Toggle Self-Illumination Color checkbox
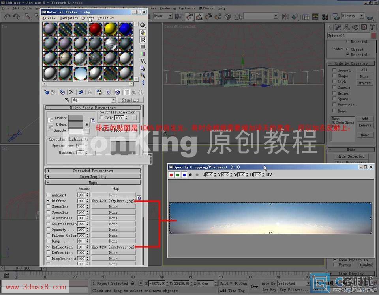379x295 pixels. [102, 118]
